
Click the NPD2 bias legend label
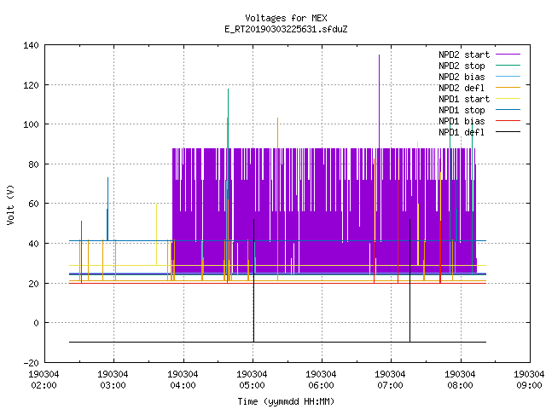[462, 77]
